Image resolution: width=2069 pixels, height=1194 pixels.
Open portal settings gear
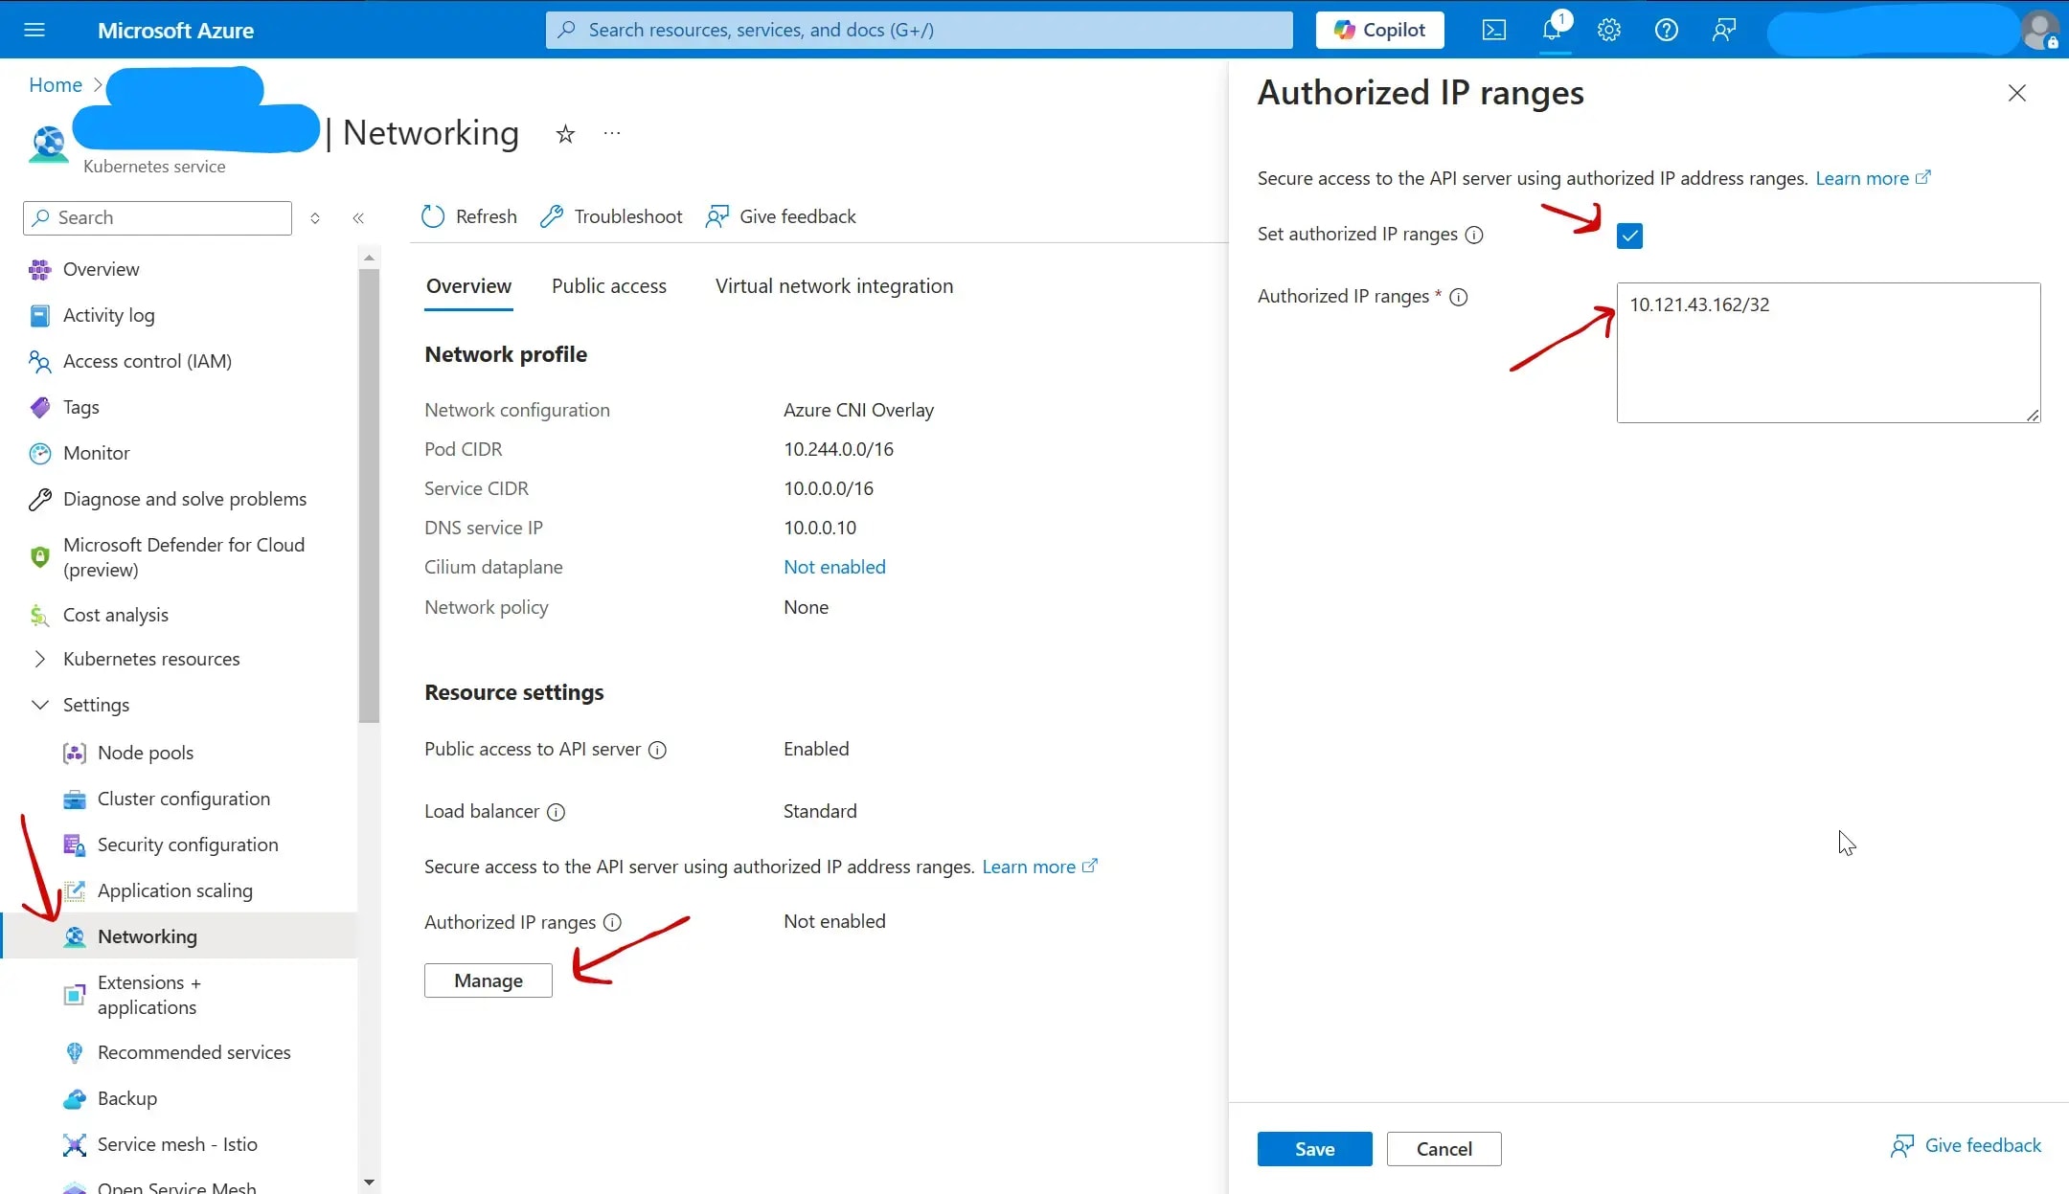click(x=1609, y=30)
